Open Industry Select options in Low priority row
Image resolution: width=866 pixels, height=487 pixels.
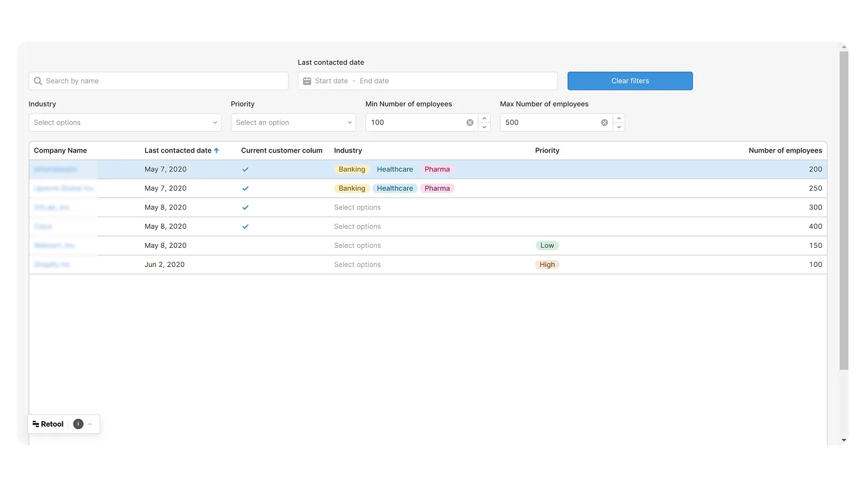point(357,246)
